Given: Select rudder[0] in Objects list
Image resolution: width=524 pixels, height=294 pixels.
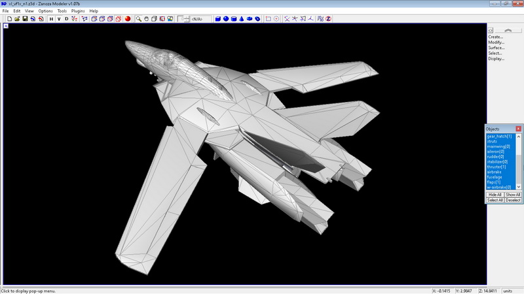Looking at the screenshot, I should (501, 157).
